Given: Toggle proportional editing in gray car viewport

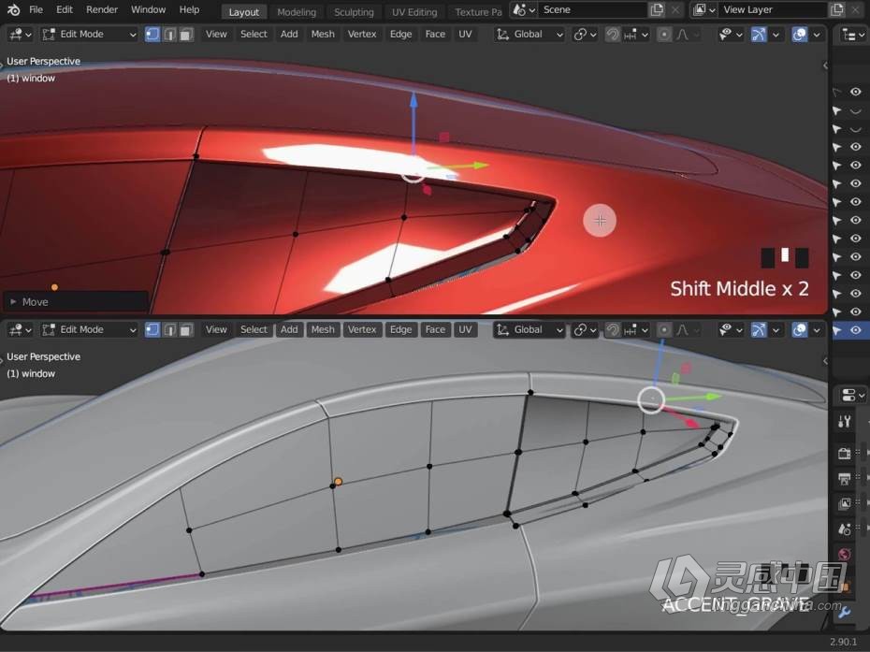Looking at the screenshot, I should point(663,330).
